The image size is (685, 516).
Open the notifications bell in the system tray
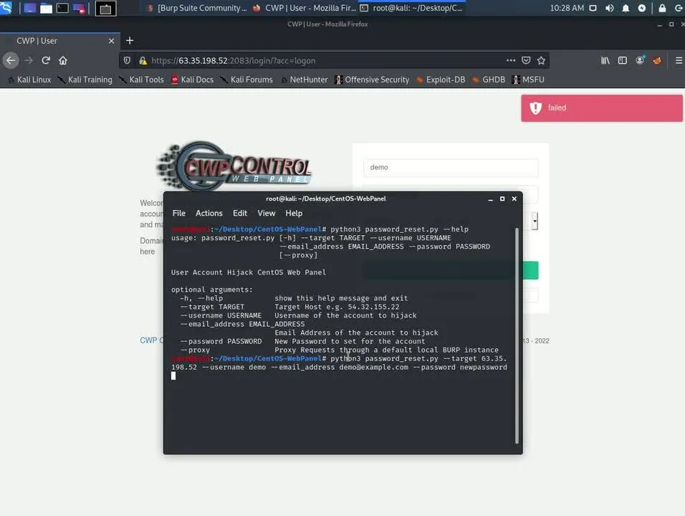(x=626, y=8)
